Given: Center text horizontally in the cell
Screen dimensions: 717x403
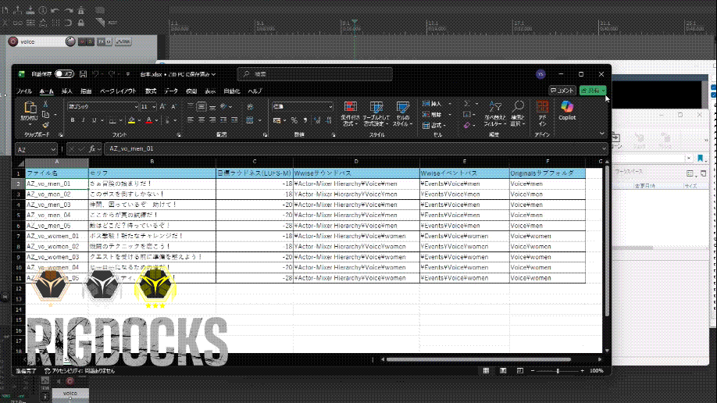Looking at the screenshot, I should click(202, 120).
